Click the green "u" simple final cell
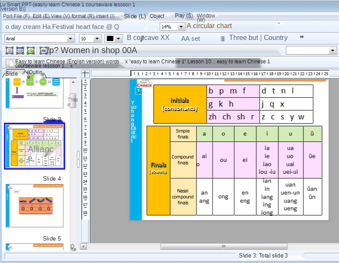Image resolution: width=339 pixels, height=263 pixels. tap(291, 134)
